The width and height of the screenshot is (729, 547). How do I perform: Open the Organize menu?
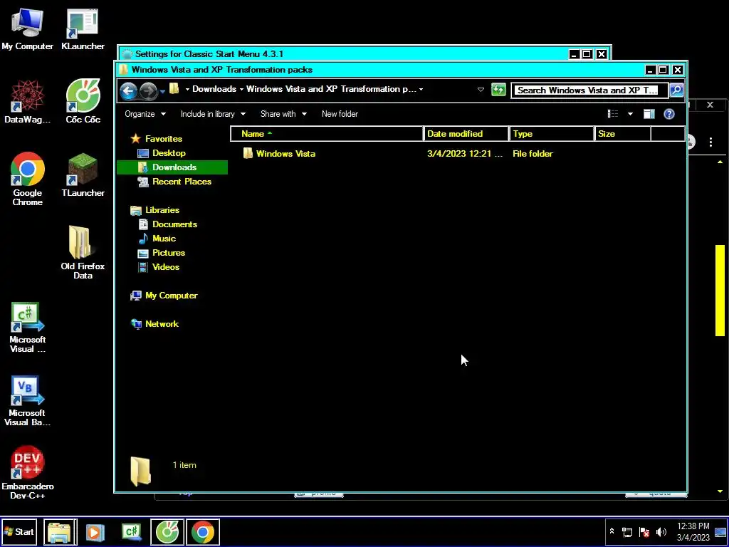tap(145, 114)
